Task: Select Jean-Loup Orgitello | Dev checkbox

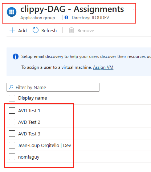Action: click(x=12, y=145)
